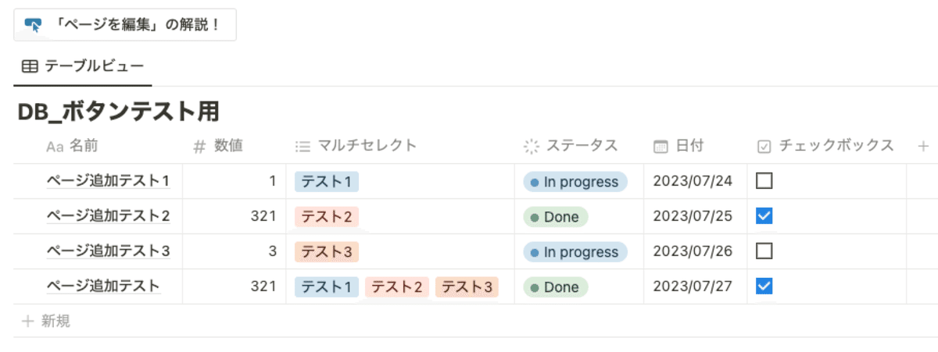Click the ステータス column spinner icon
Viewport: 938px width, 352px height.
[x=532, y=146]
